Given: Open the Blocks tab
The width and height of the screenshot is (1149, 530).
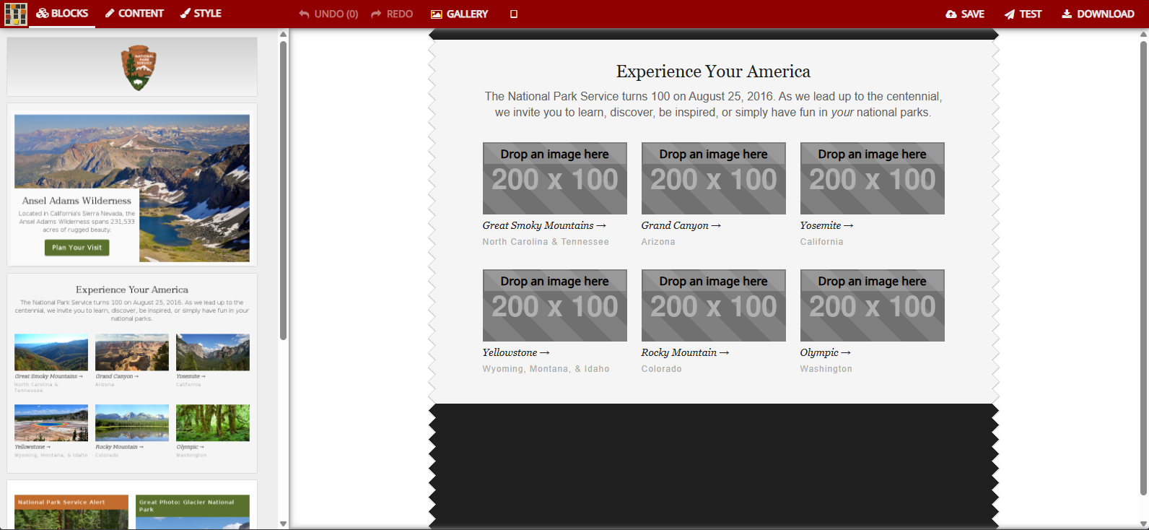Looking at the screenshot, I should 62,14.
